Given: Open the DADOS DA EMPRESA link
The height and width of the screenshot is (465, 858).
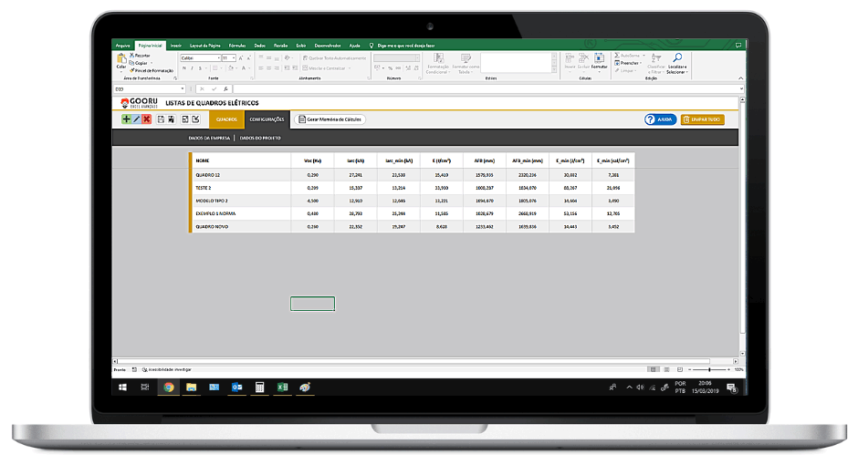Looking at the screenshot, I should 208,138.
